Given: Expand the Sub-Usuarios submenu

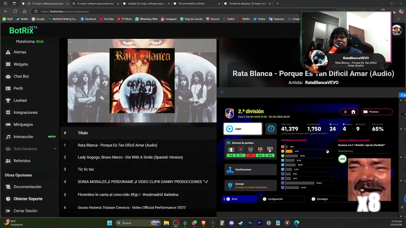Looking at the screenshot, I should [x=30, y=149].
